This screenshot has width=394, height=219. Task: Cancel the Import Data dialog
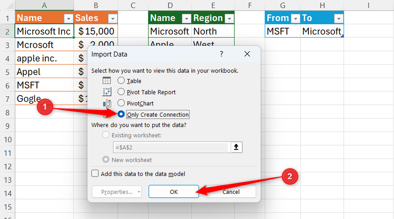pos(231,192)
